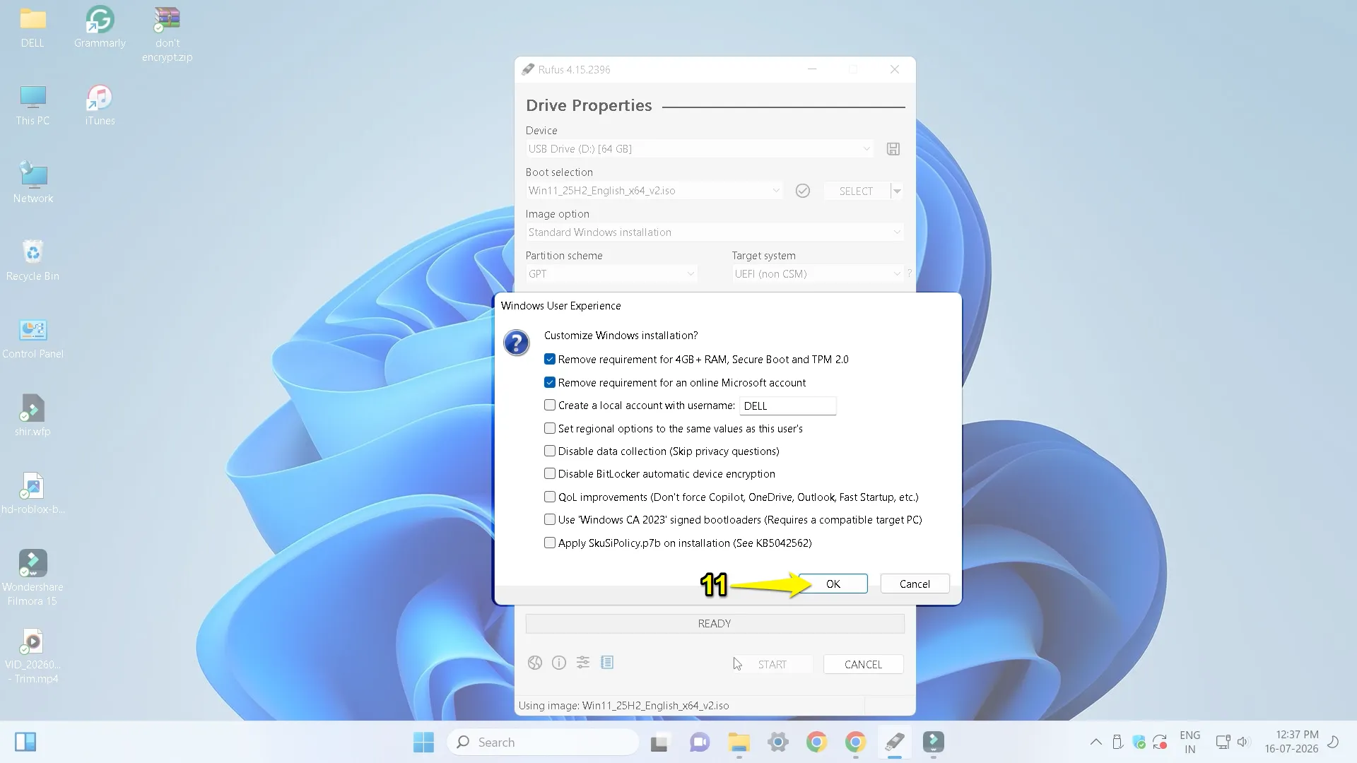The image size is (1357, 763).
Task: Open This PC desktop icon
Action: (33, 105)
